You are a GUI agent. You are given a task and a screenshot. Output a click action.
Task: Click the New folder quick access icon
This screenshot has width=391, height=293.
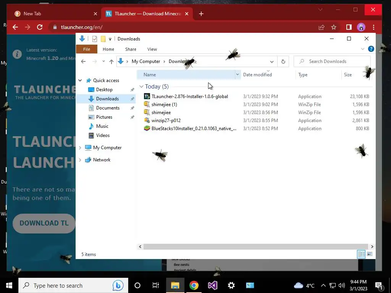click(x=103, y=39)
